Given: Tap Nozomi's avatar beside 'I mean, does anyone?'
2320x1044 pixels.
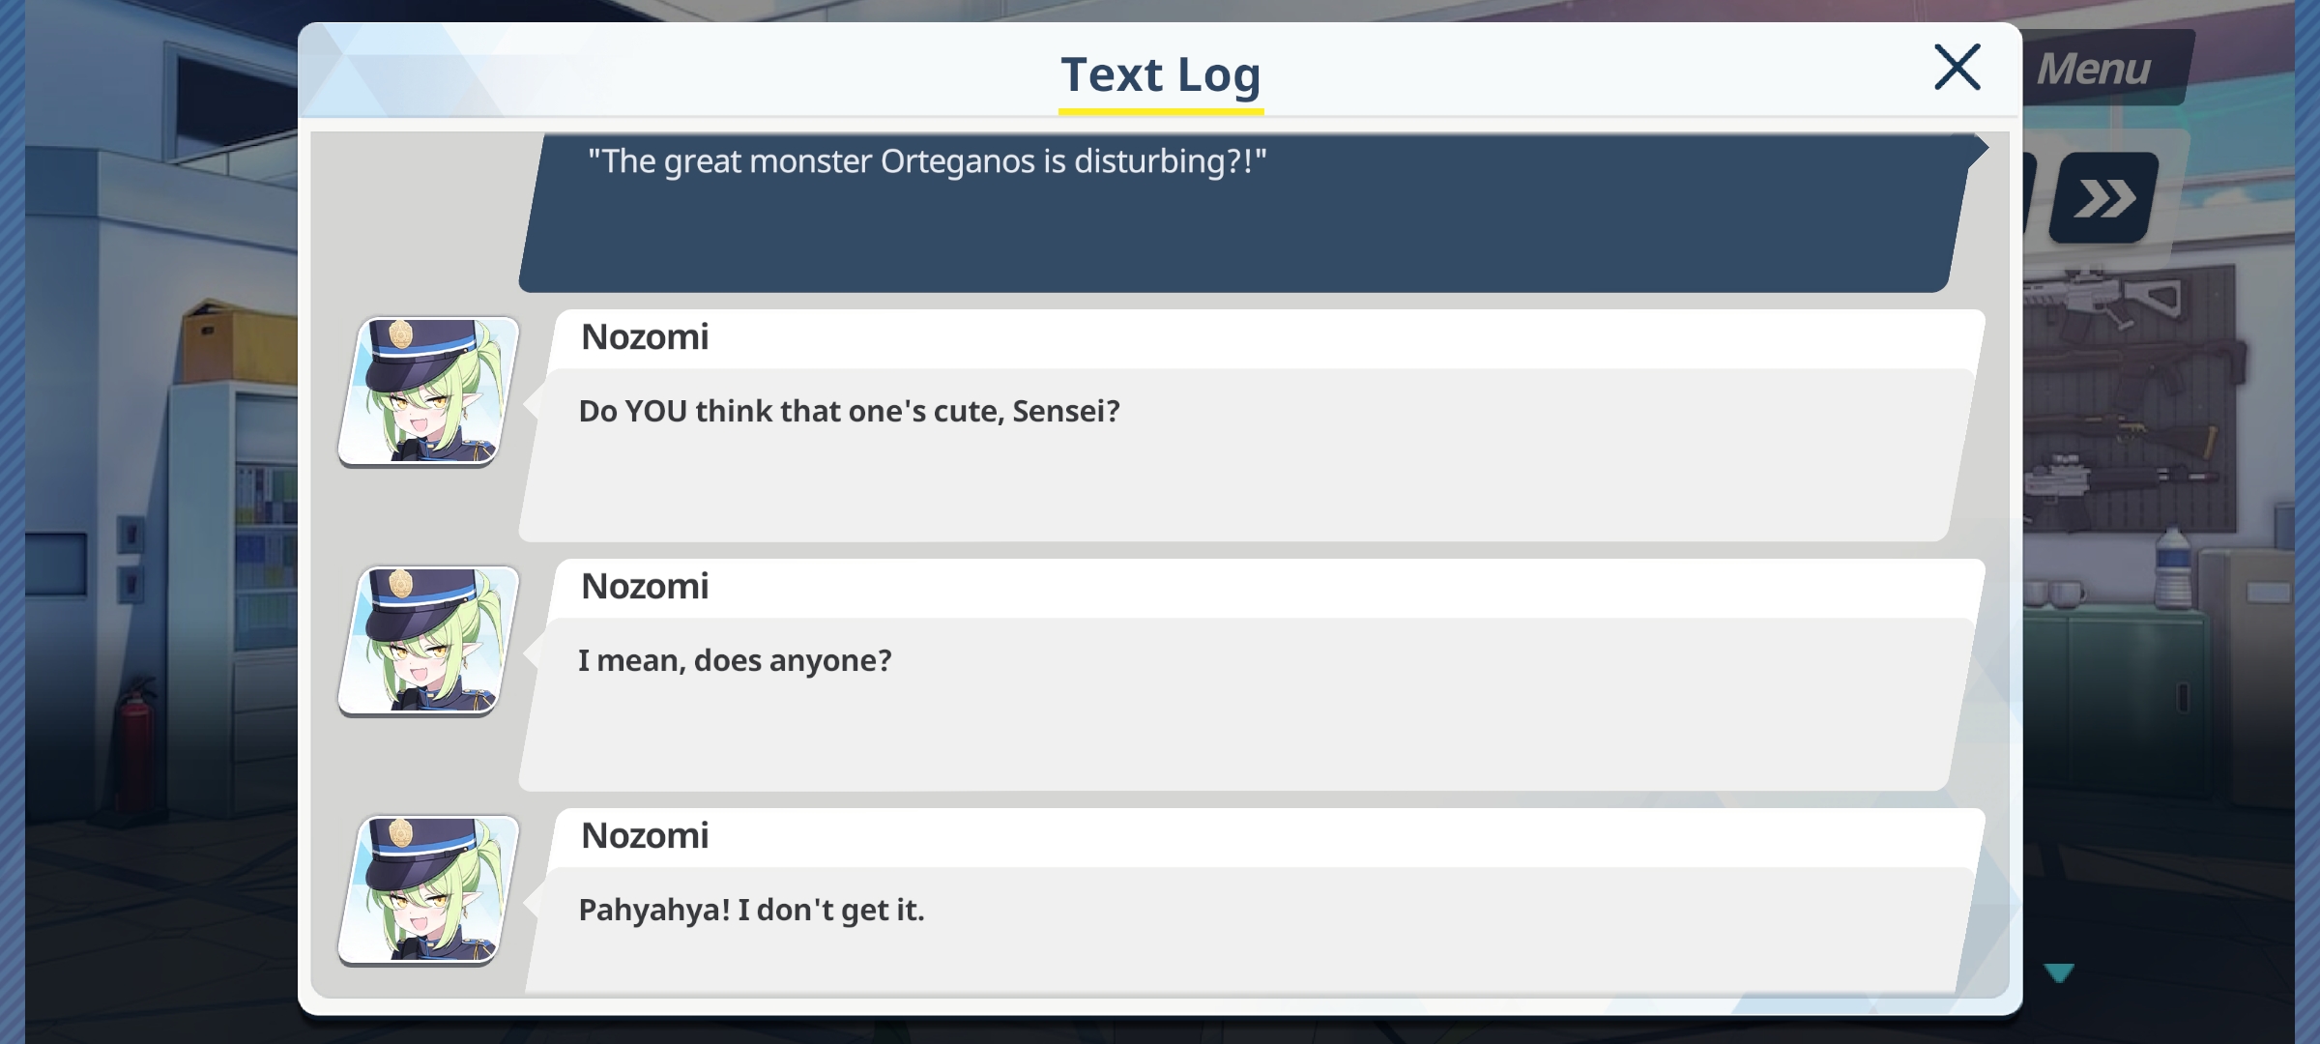Looking at the screenshot, I should (429, 641).
